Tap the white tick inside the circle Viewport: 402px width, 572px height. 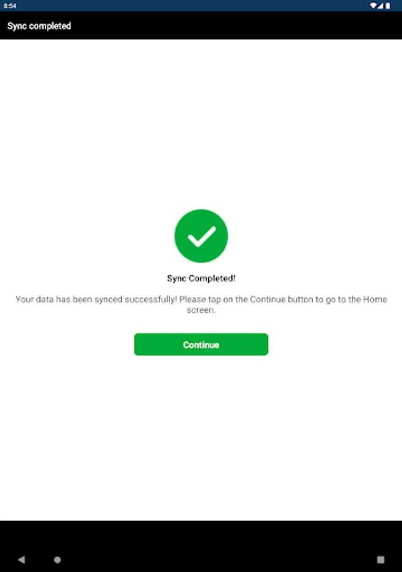[201, 236]
